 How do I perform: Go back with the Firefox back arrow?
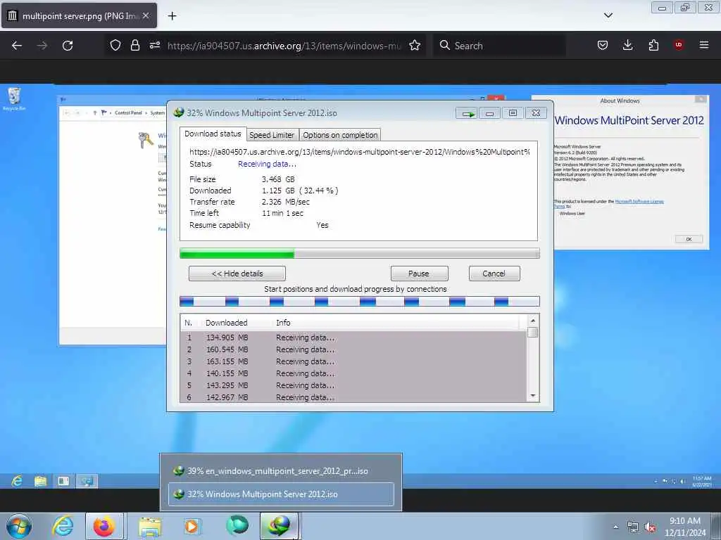17,46
